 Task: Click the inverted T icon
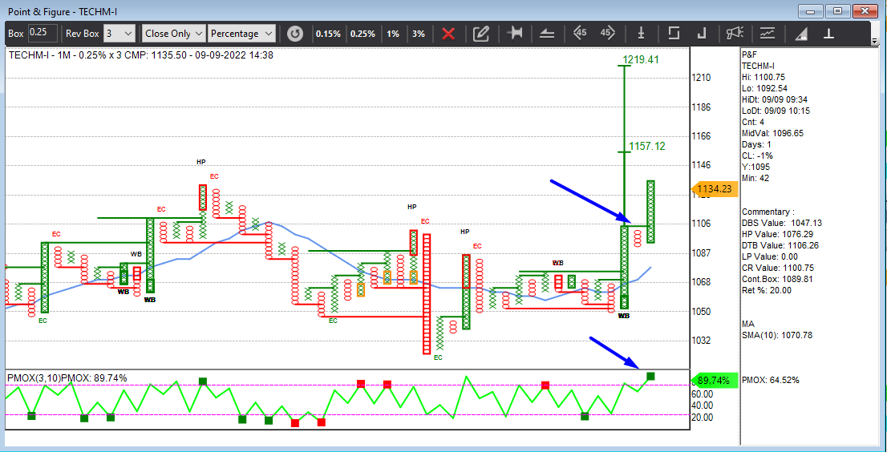(828, 34)
